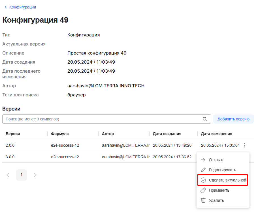The height and width of the screenshot is (212, 256).
Task: Click the trash icon next to Удалить
Action: coord(203,200)
